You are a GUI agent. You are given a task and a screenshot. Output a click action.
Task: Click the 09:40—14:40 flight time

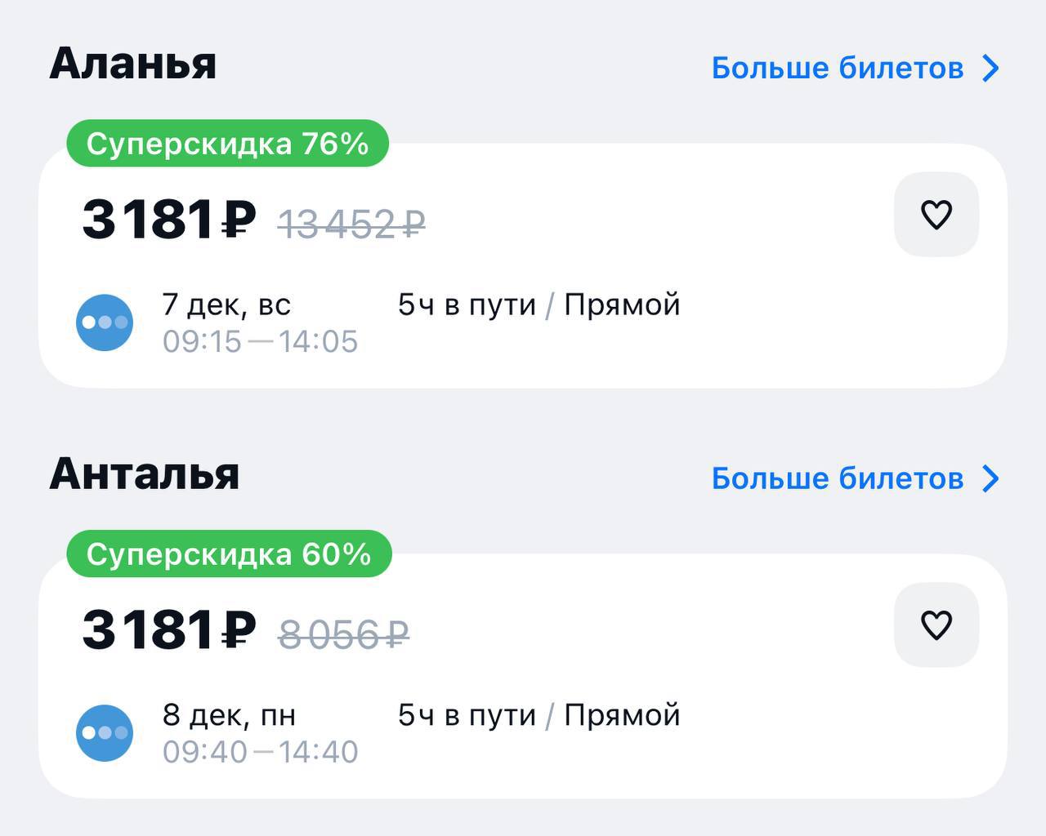tap(260, 752)
